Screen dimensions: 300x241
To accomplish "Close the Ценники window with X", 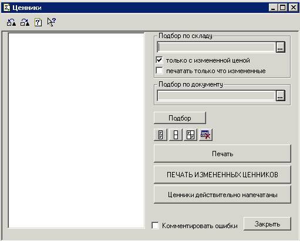I will click(294, 8).
